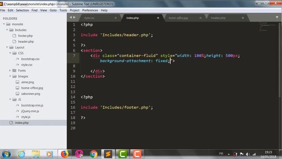Viewport: 282px width, 159px height.
Task: Open green Camtasia icon in taskbar
Action: tap(122, 154)
